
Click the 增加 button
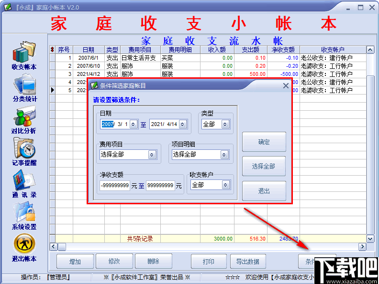(x=75, y=262)
